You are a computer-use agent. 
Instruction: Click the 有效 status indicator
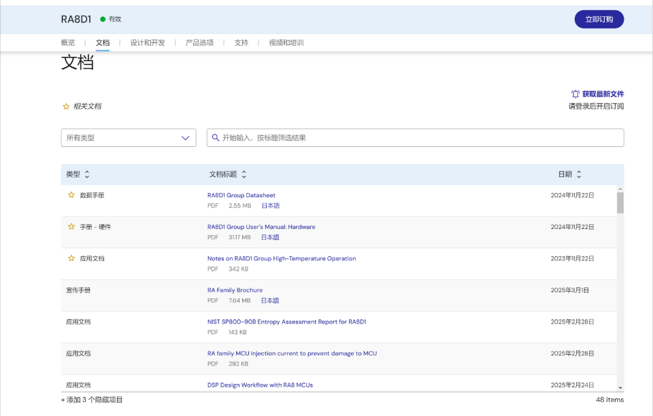pyautogui.click(x=111, y=19)
